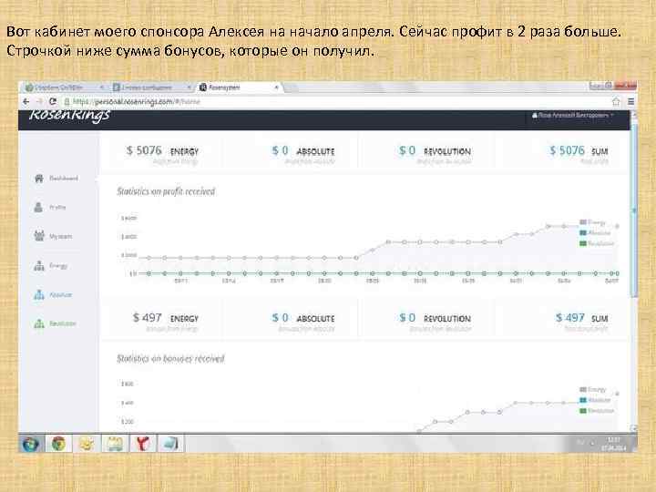656x492 pixels.
Task: Click 'Statistics on bonuses received' heading
Action: (x=170, y=359)
